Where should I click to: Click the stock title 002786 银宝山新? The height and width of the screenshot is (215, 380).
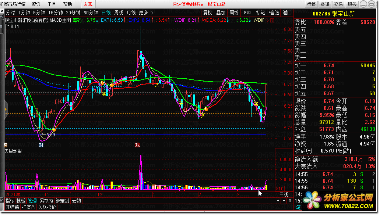[334, 14]
